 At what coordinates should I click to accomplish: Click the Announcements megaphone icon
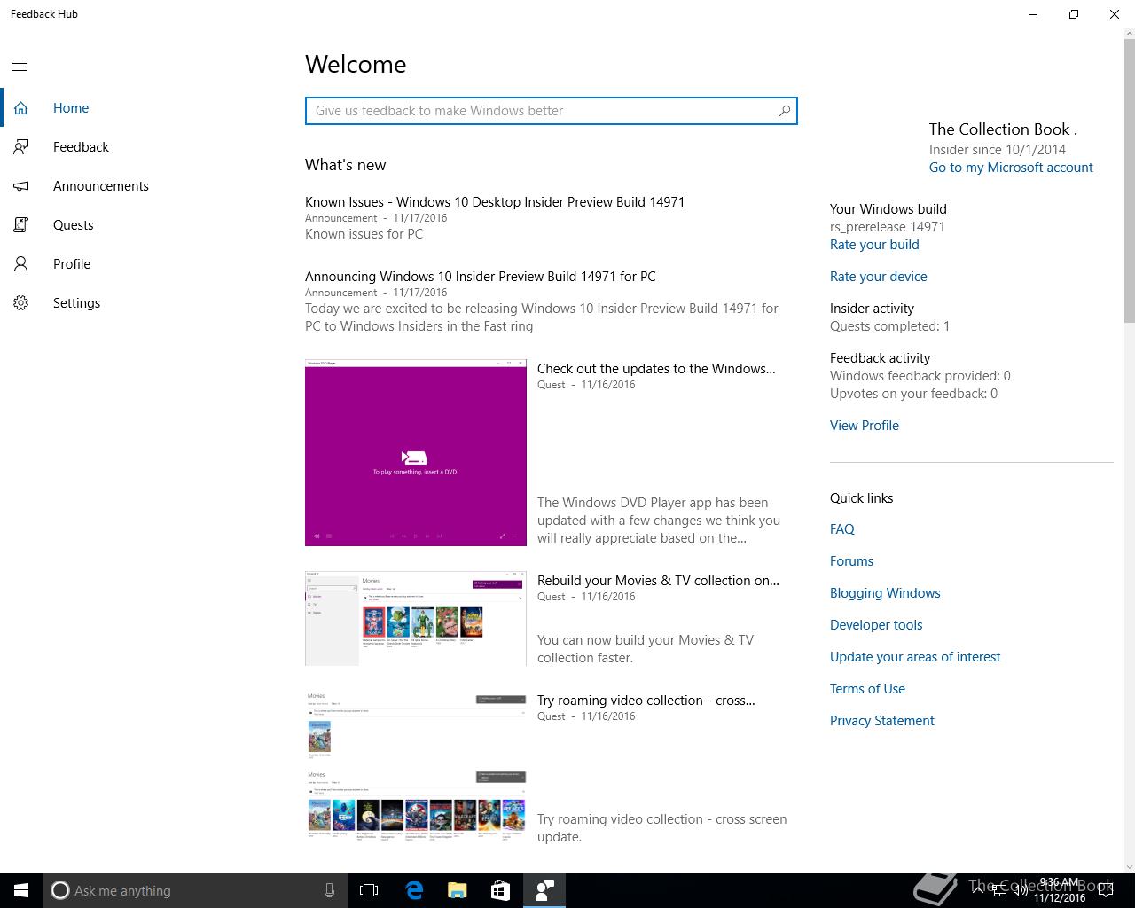coord(21,186)
